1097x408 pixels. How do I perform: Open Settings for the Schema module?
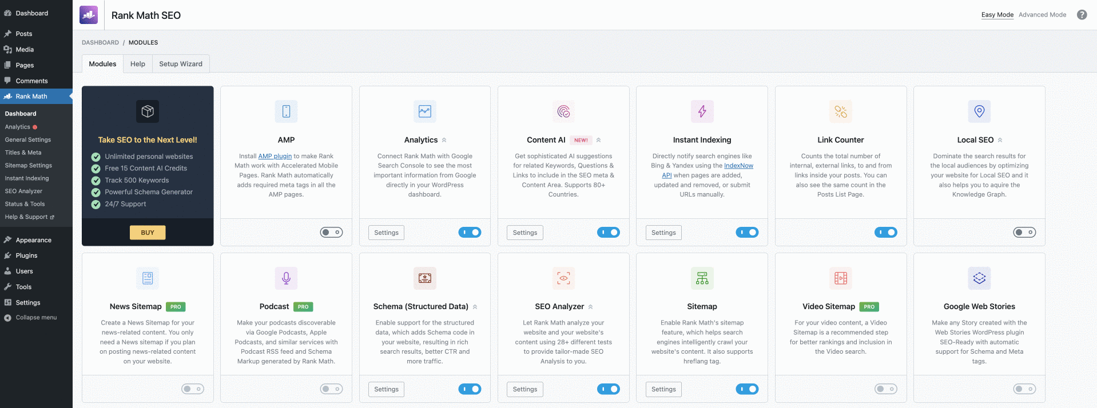(386, 389)
